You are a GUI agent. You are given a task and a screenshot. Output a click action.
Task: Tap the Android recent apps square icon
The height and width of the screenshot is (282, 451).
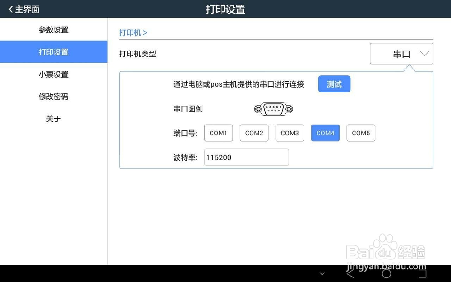[x=422, y=273]
